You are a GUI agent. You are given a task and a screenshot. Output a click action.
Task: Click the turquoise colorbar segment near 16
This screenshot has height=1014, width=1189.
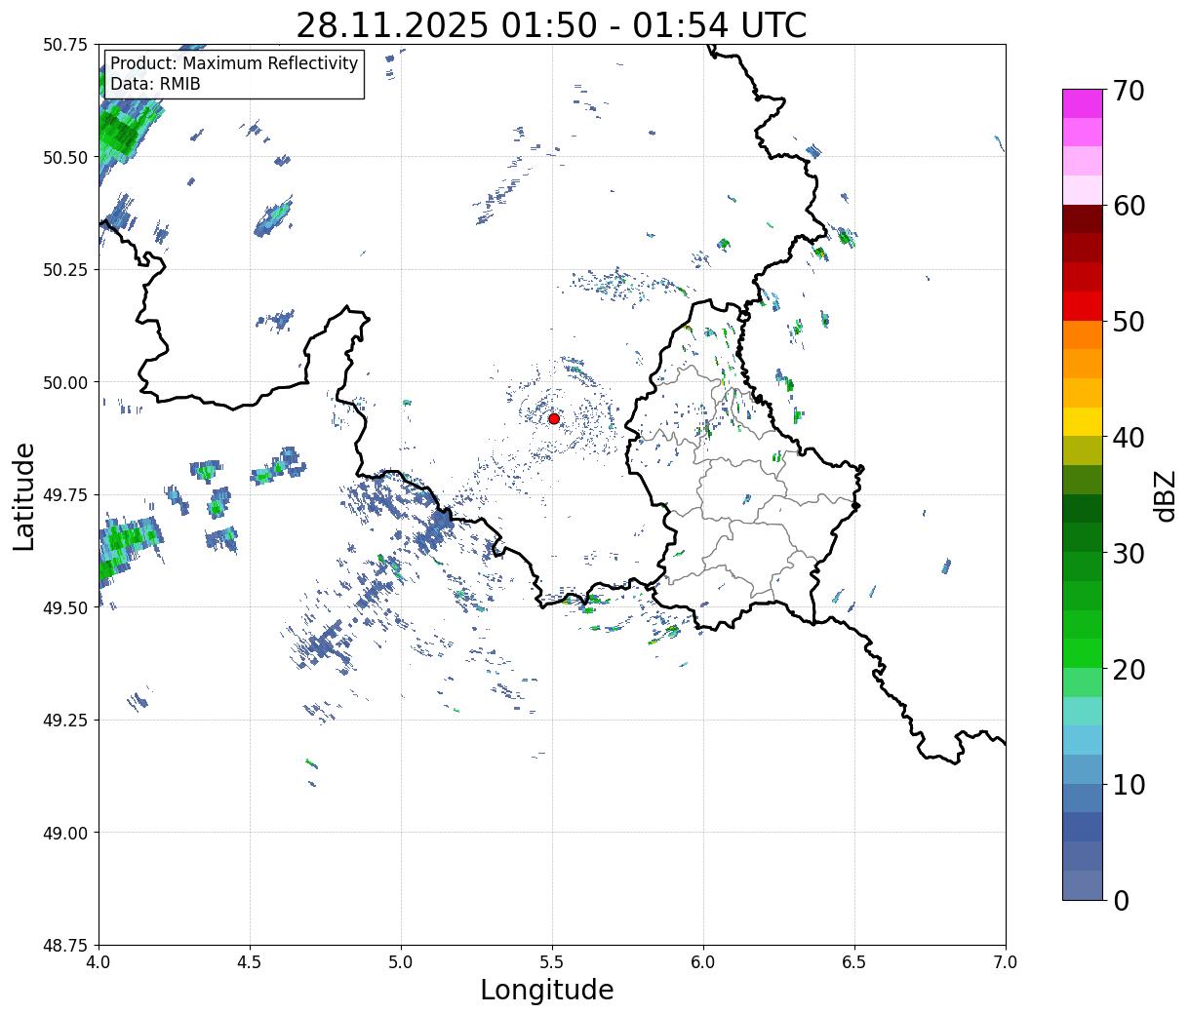[1083, 711]
